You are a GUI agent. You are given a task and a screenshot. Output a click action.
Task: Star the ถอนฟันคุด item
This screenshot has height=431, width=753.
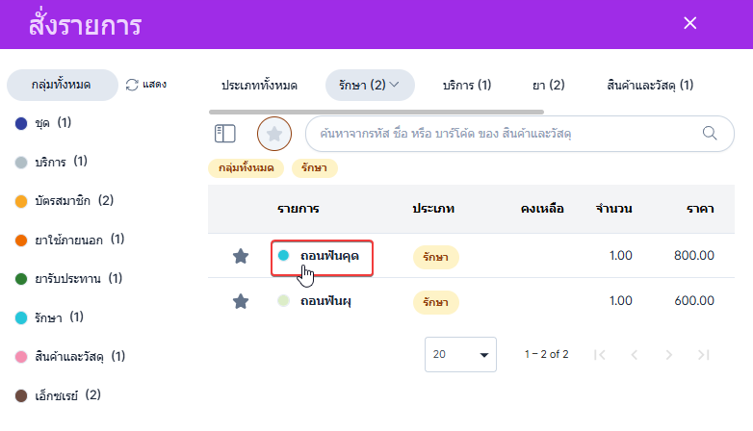[x=241, y=256]
